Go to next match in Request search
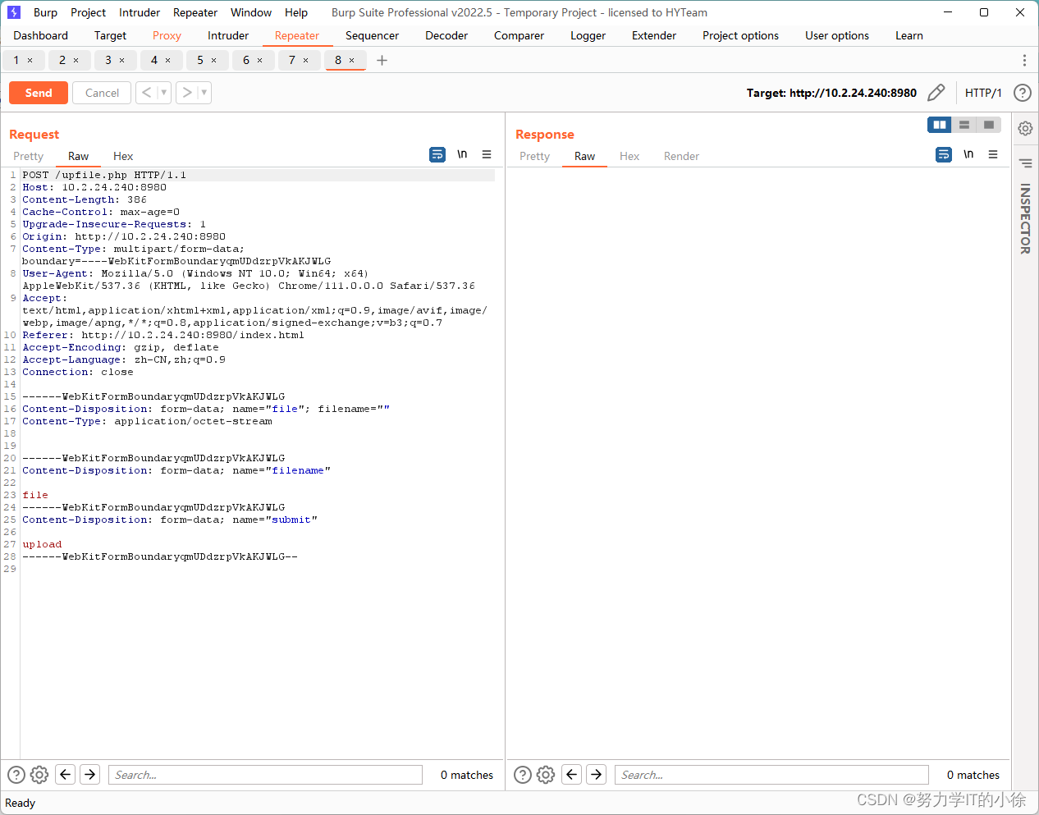The image size is (1039, 815). point(90,774)
